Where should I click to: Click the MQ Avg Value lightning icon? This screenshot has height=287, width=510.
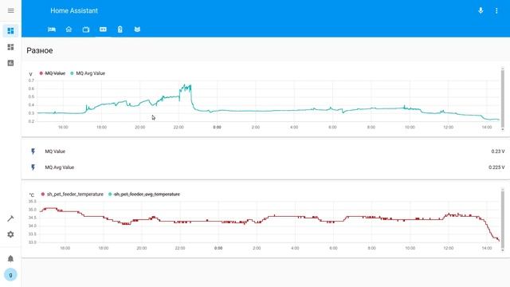33,167
